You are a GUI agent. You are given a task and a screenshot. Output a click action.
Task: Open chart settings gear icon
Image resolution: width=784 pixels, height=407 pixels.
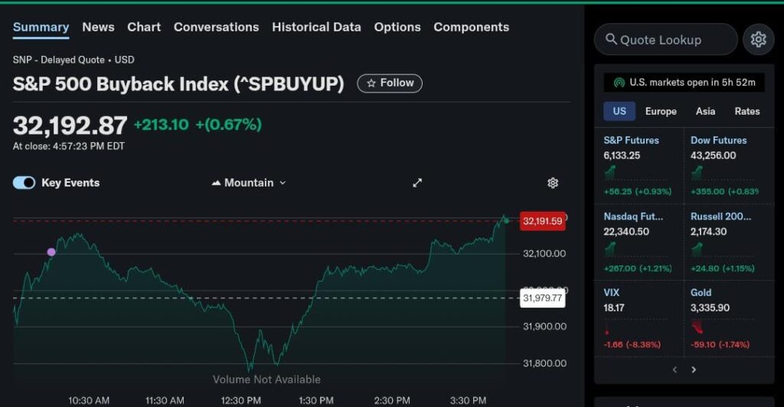click(553, 183)
